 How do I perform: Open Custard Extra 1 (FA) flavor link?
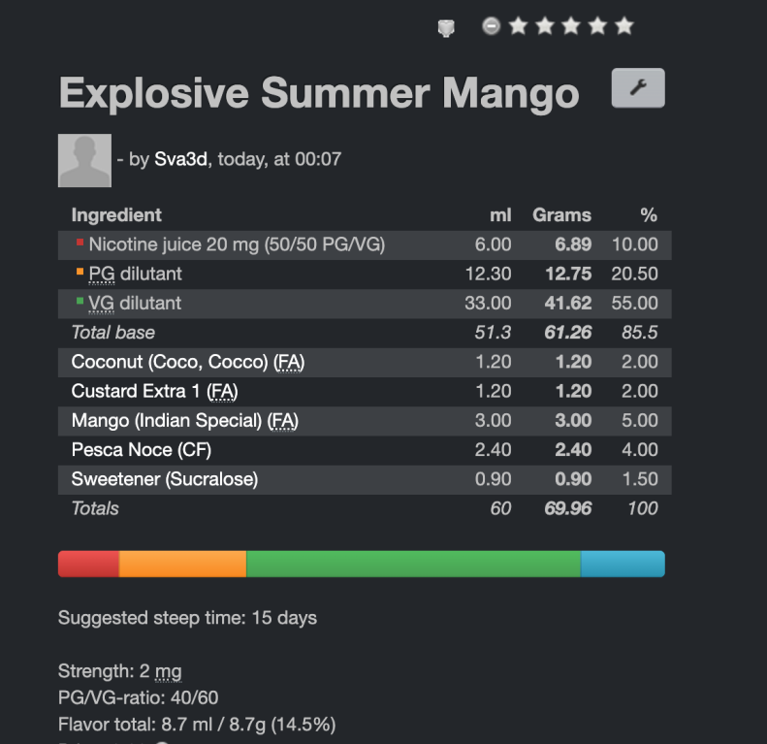point(154,392)
